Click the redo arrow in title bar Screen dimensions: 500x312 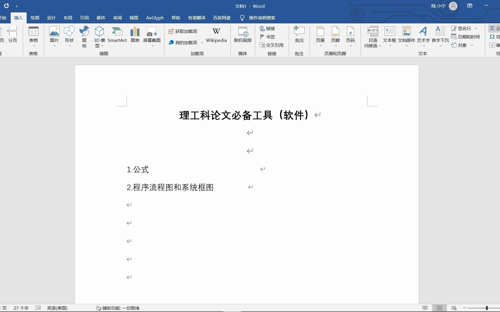[x=6, y=6]
